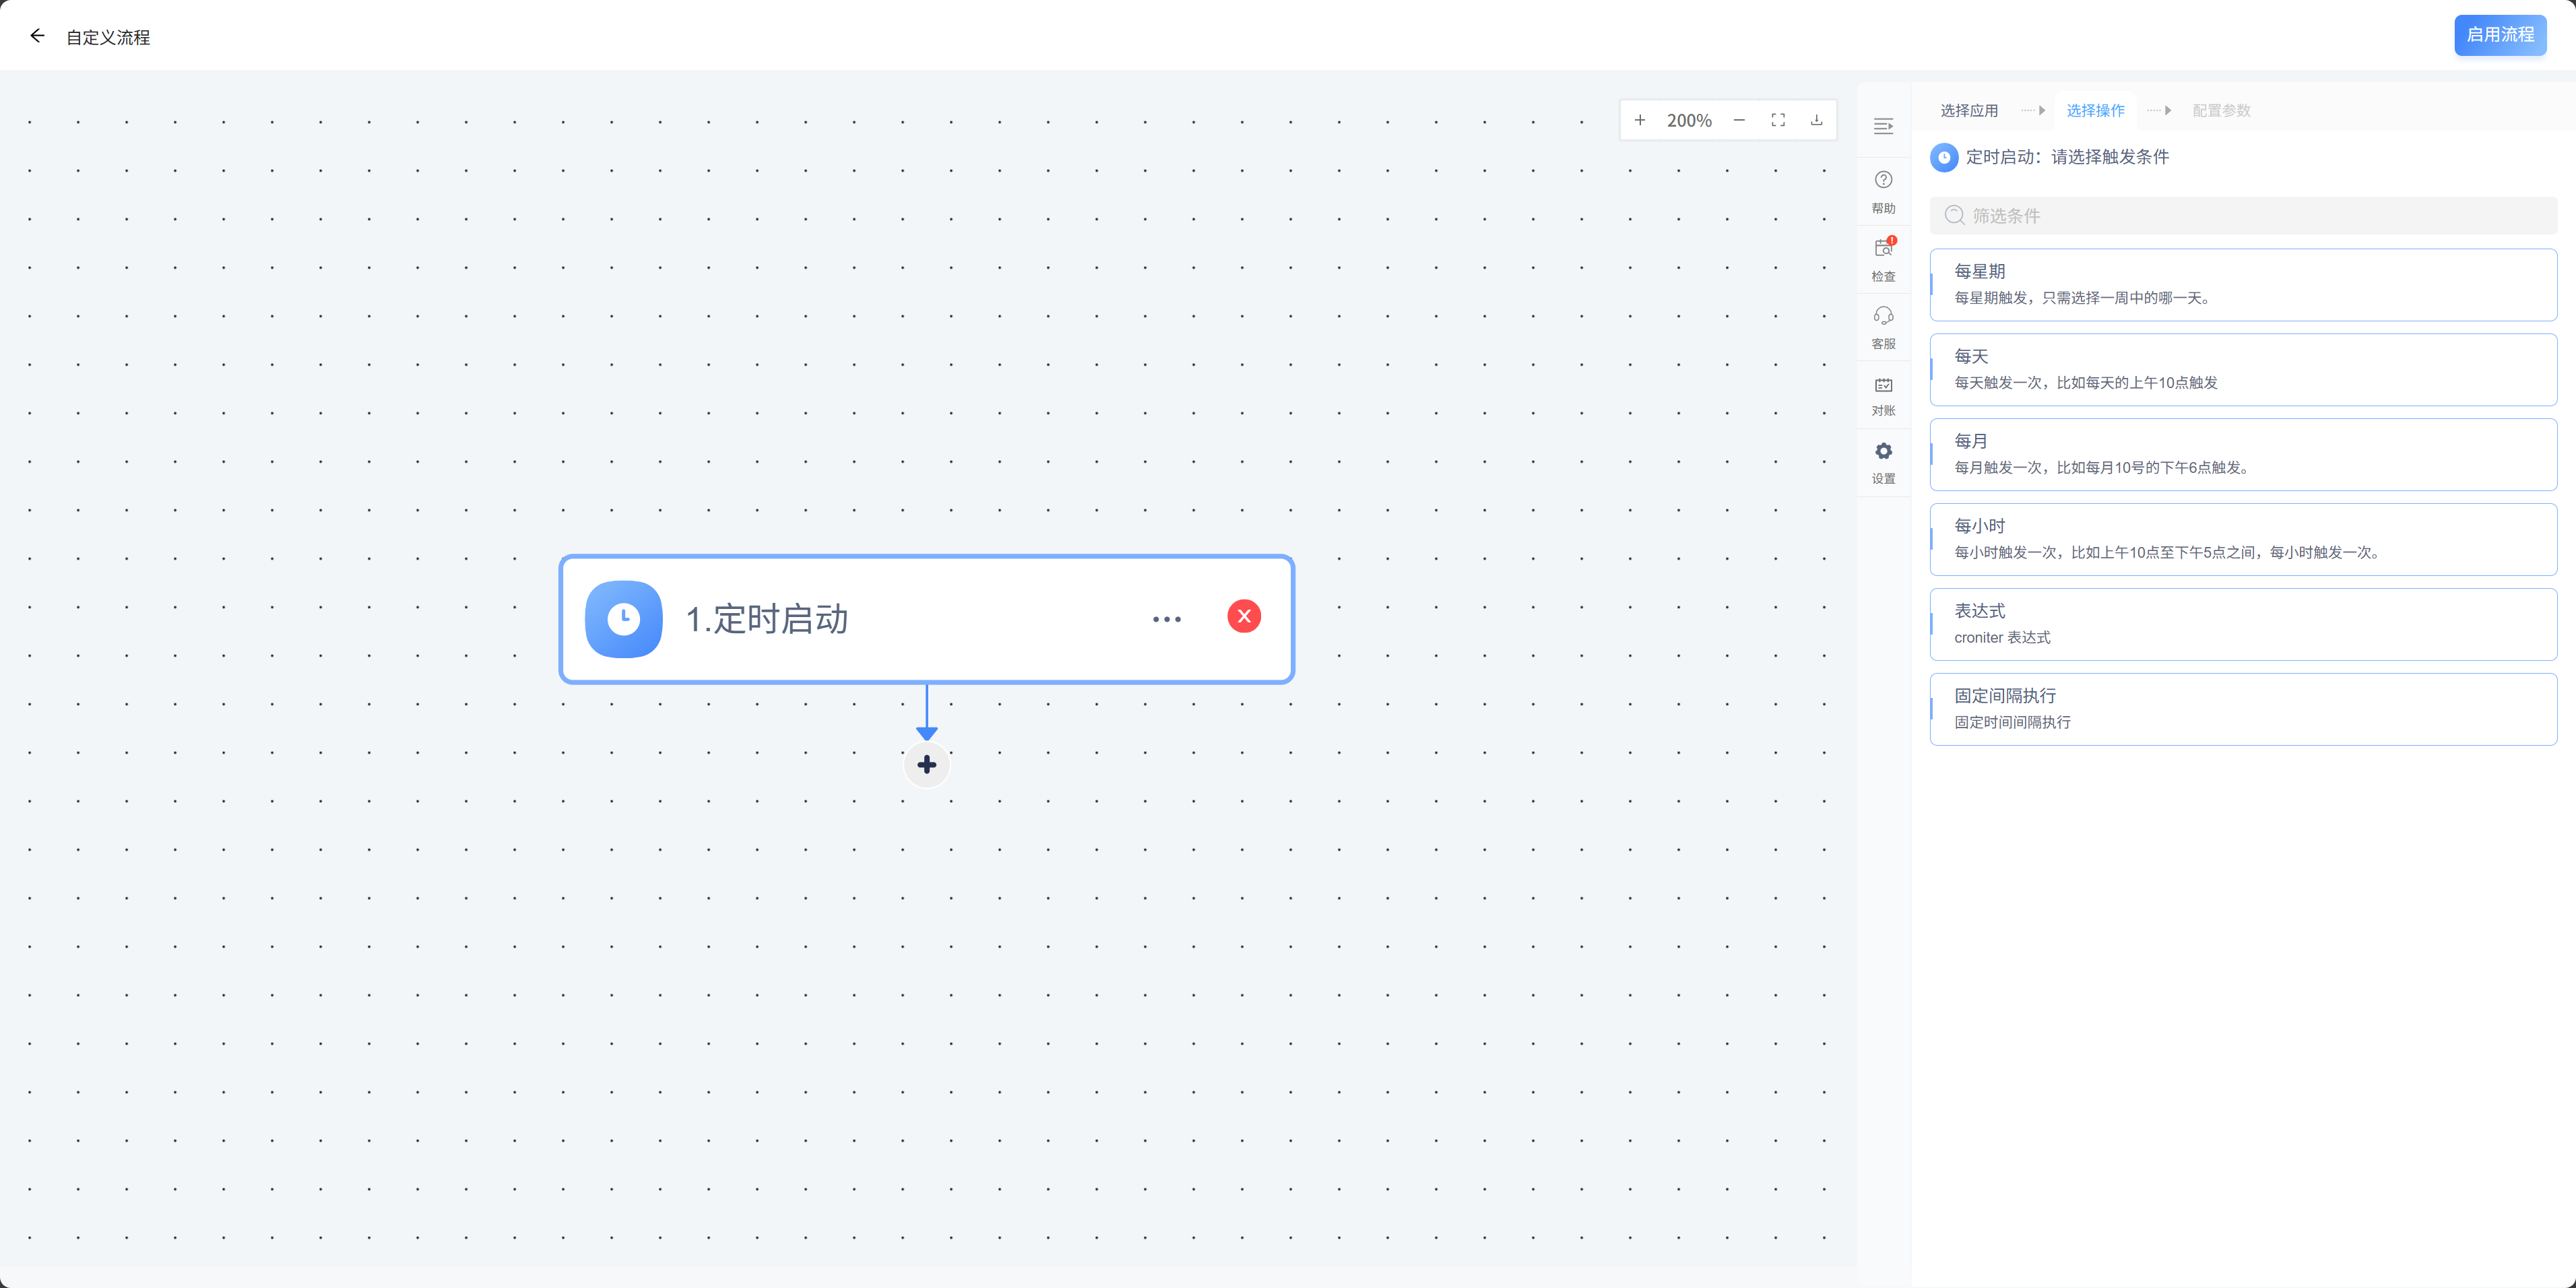
Task: Click the back arrow icon
Action: tap(37, 36)
